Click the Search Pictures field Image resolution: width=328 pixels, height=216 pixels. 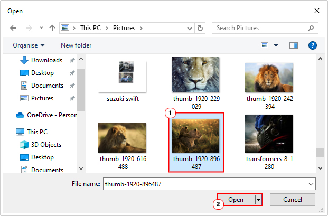pyautogui.click(x=265, y=28)
